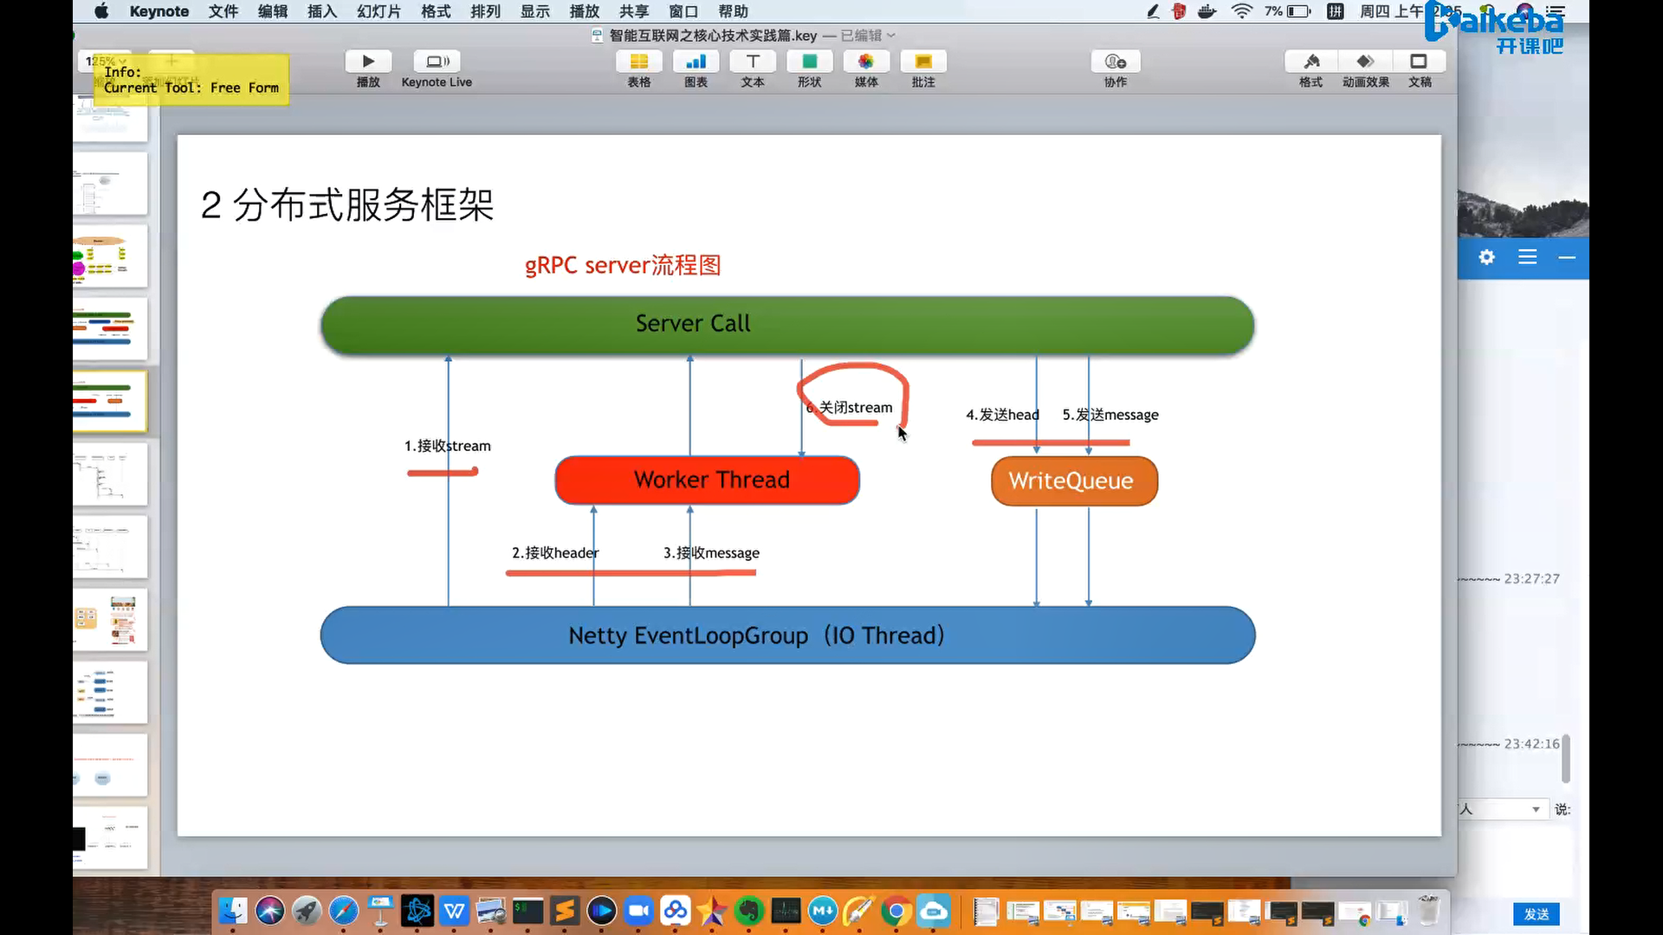Select the Worker Thread red shape
Viewport: 1663px width, 935px height.
[x=707, y=480]
